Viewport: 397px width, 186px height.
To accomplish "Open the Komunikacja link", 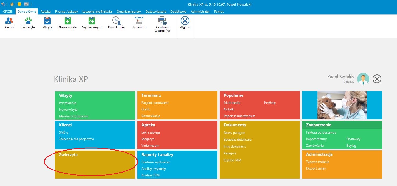I will 151,116.
